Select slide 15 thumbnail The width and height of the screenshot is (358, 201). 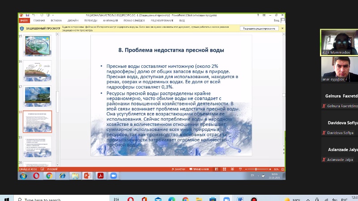[38, 46]
